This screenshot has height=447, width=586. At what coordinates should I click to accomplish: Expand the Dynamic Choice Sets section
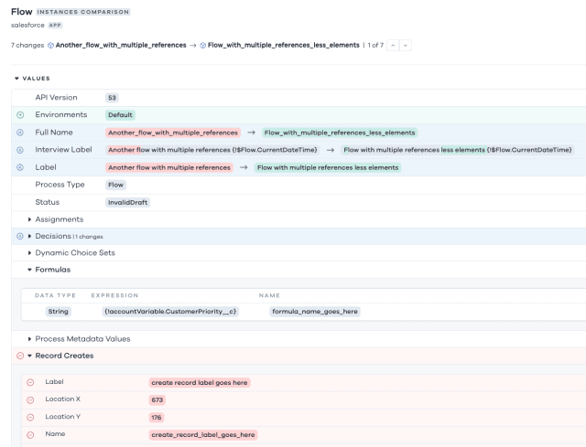tap(30, 253)
